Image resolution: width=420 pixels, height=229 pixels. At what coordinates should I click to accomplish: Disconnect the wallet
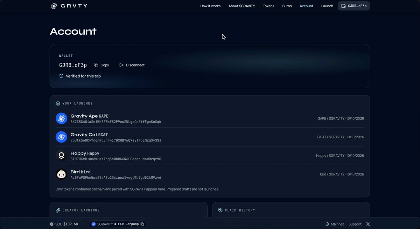point(132,65)
